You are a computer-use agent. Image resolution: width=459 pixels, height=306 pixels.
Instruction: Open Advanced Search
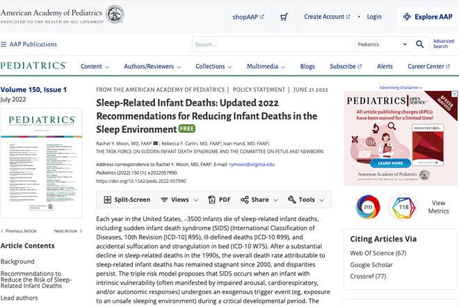[x=444, y=44]
